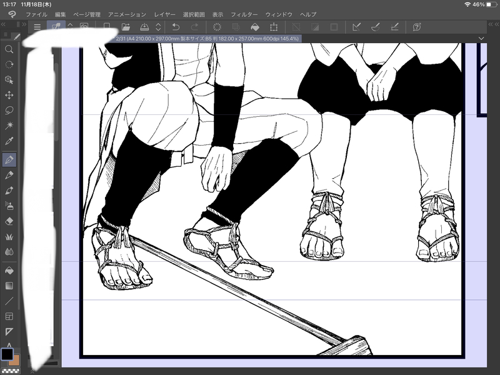Click the Fill bucket icon in the command bar

(255, 27)
